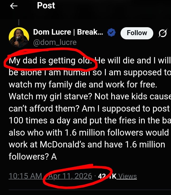Open Dom Lucre's profile avatar
This screenshot has height=195, width=171.
pyautogui.click(x=19, y=37)
